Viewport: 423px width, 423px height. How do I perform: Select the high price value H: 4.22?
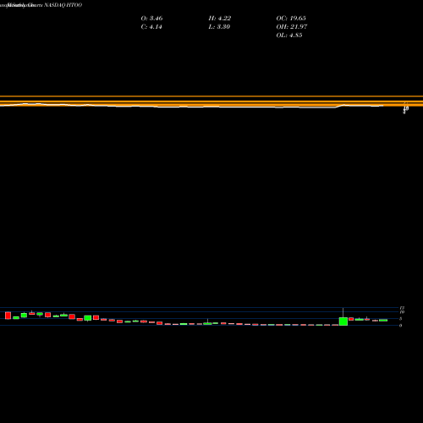(220, 19)
